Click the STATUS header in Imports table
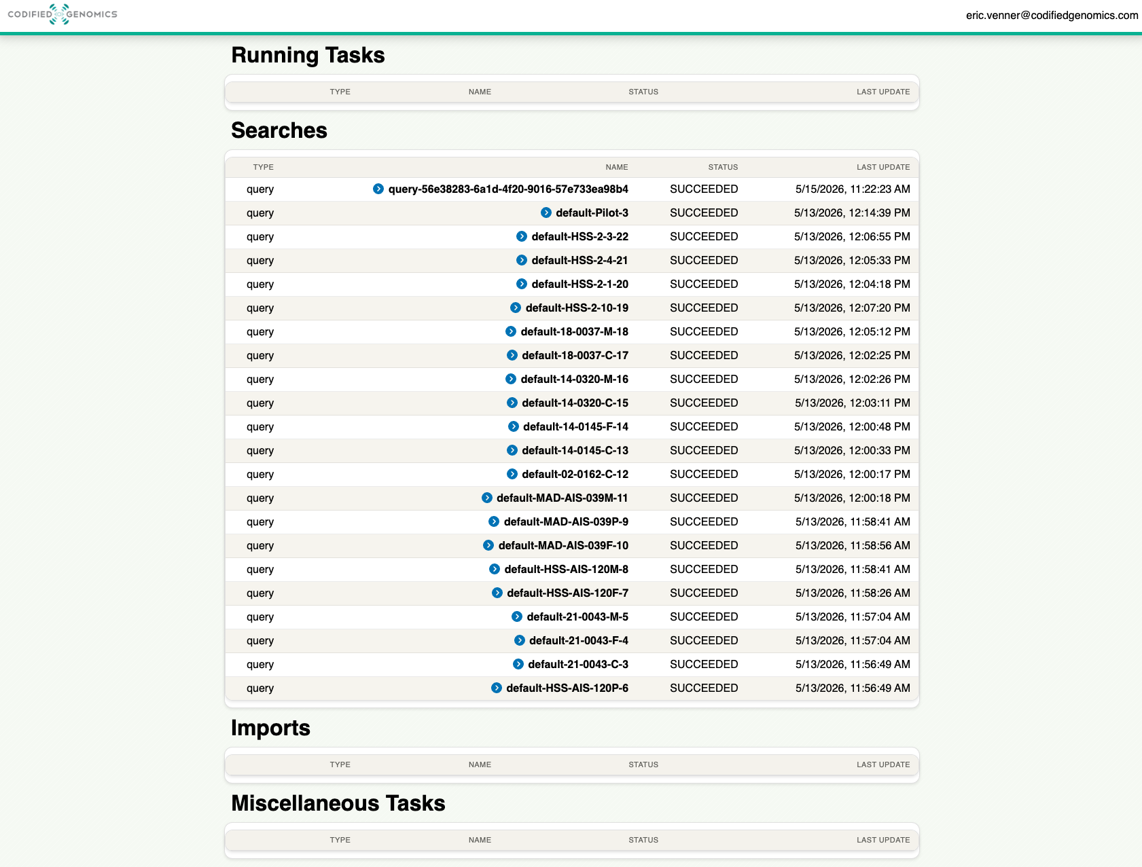 (x=643, y=764)
